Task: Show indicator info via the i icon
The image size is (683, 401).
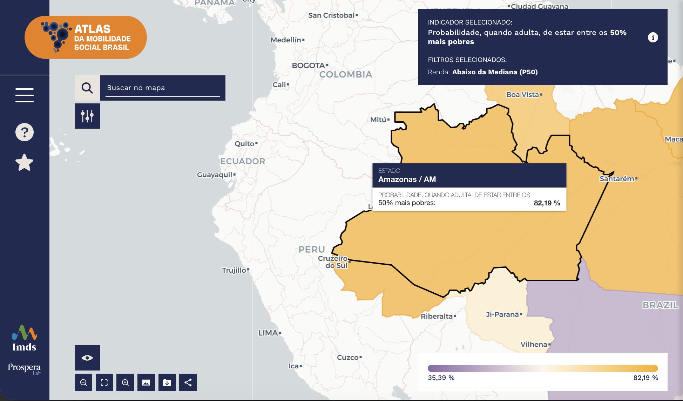Action: tap(653, 37)
